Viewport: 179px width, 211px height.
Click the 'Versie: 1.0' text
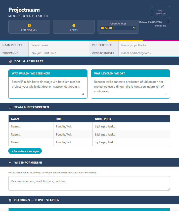coord(160,25)
